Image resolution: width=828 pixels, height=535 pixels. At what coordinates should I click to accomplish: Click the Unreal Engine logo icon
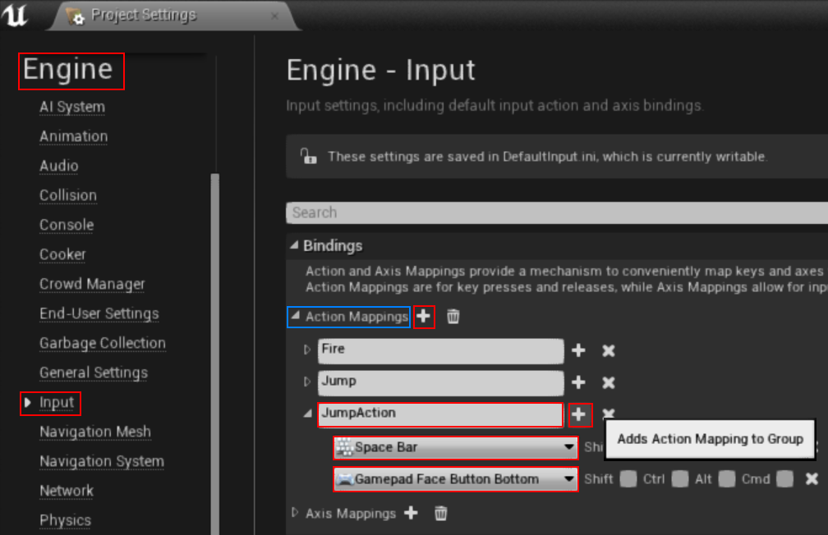[15, 16]
